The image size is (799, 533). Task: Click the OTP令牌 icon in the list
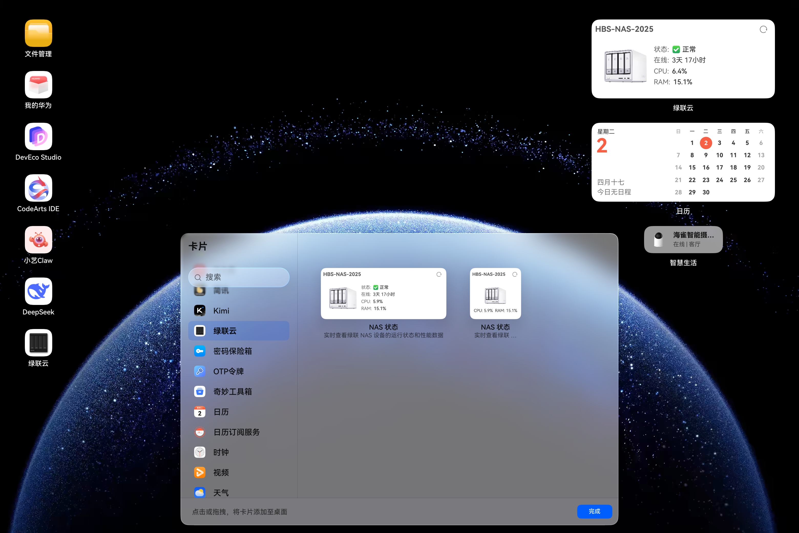[x=200, y=371]
